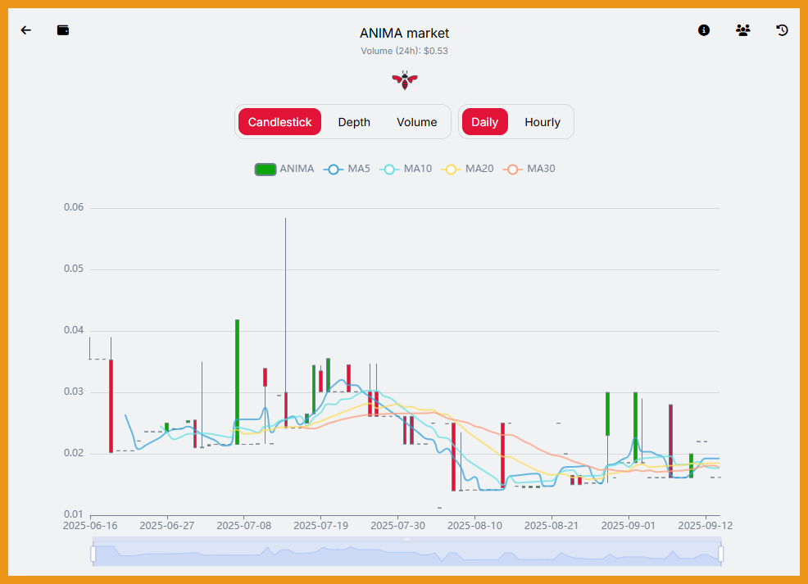Viewport: 808px width, 584px height.
Task: Toggle the MA10 moving average legend
Action: (x=406, y=170)
